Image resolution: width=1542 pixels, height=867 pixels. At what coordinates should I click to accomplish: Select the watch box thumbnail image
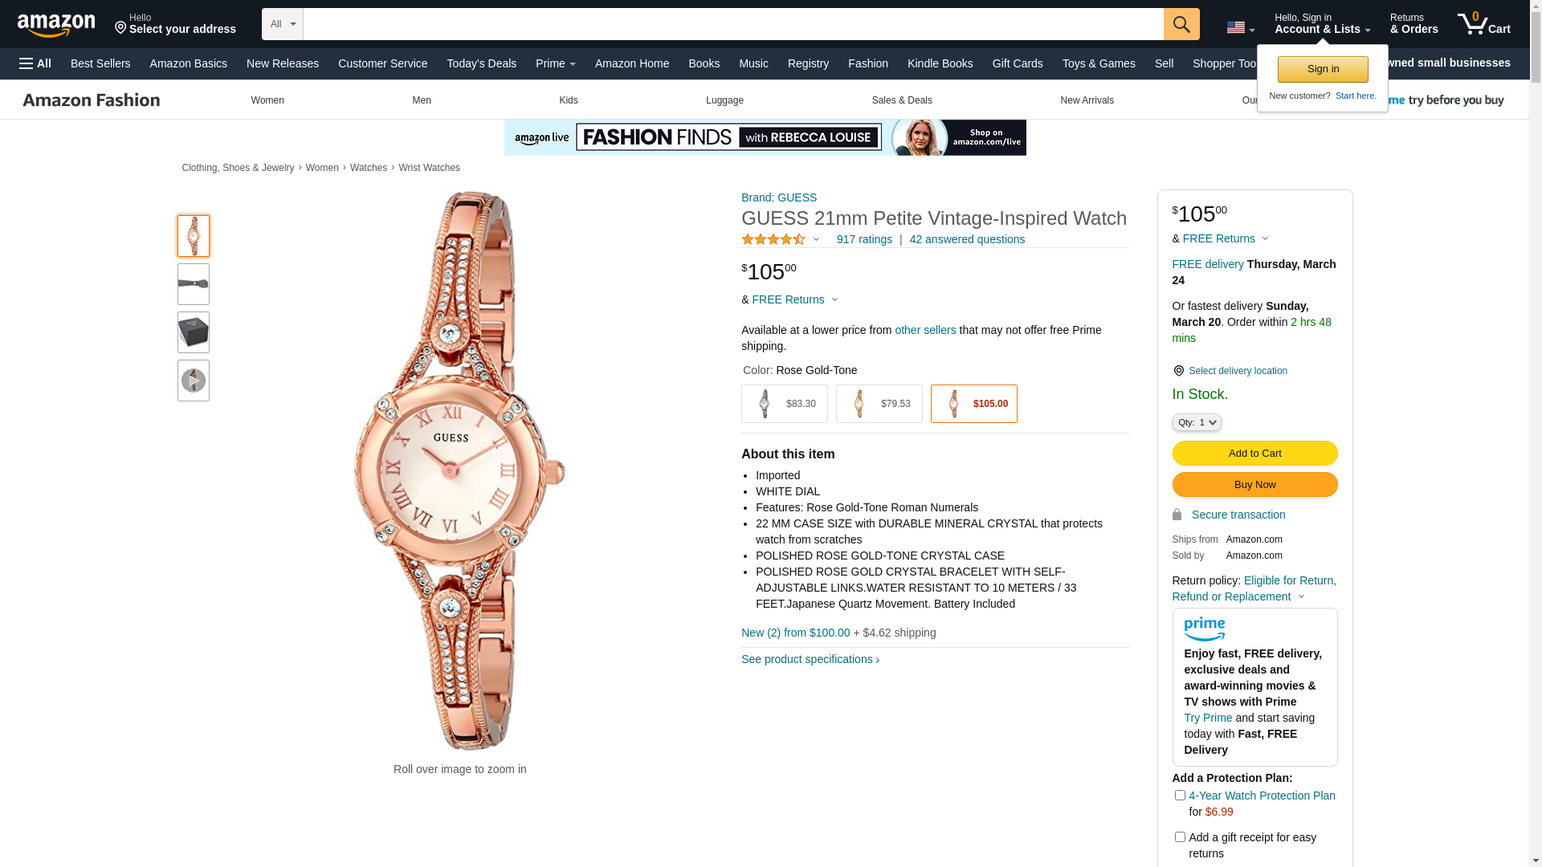194,332
